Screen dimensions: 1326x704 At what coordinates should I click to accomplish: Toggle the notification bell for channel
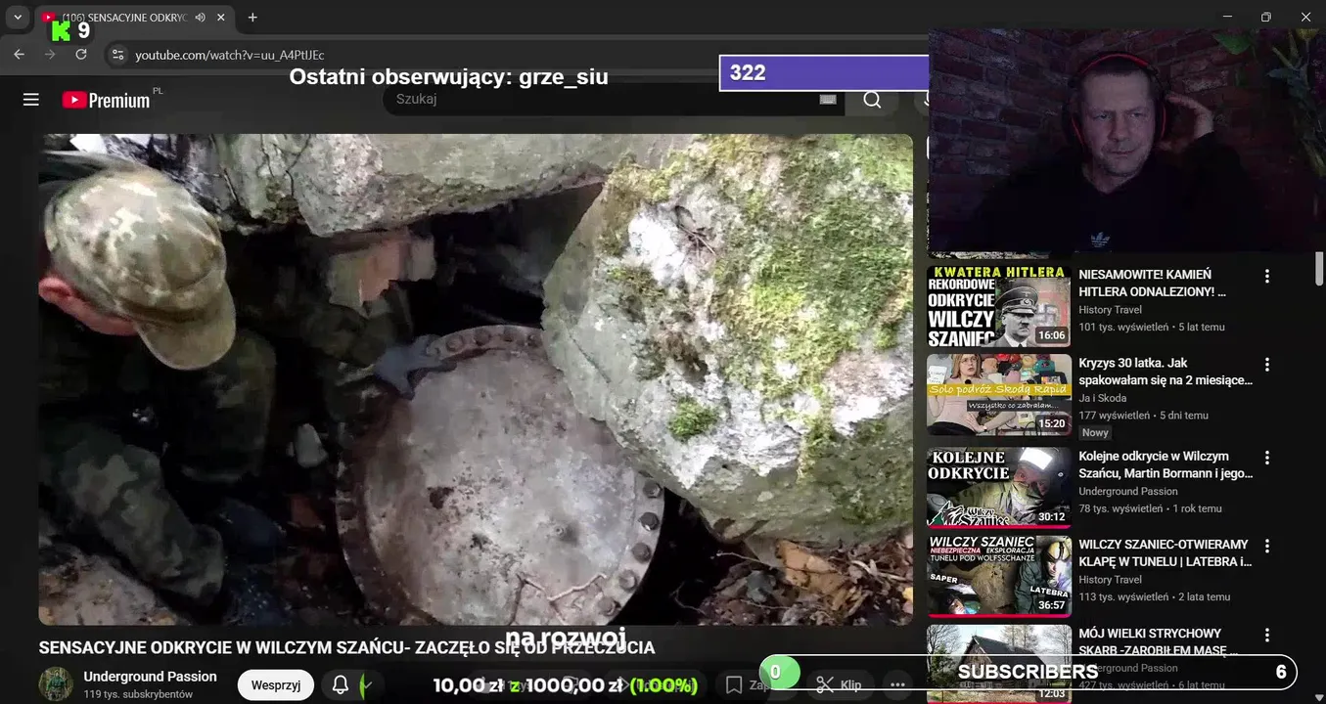(341, 685)
